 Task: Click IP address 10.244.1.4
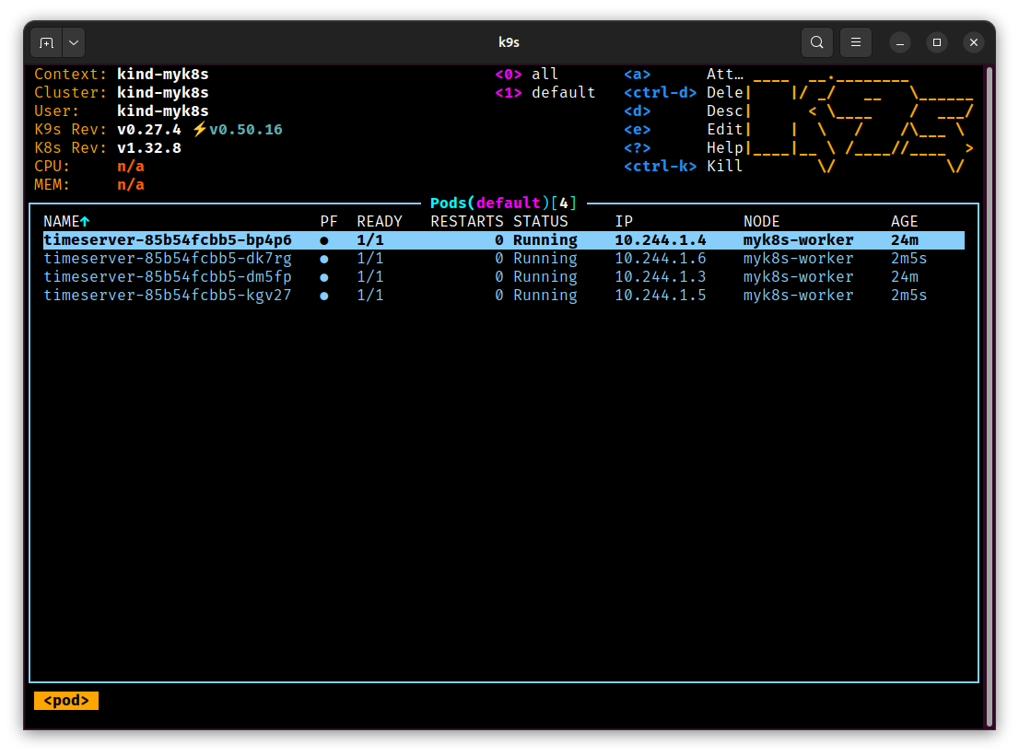tap(661, 240)
